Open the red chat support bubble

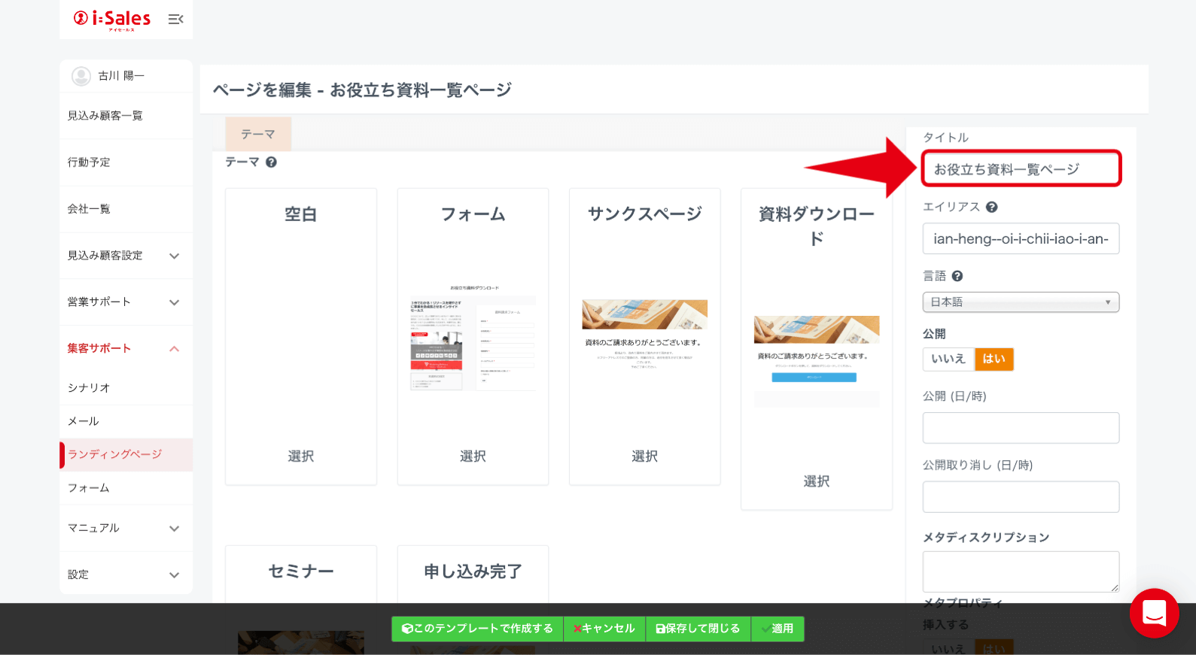1154,613
